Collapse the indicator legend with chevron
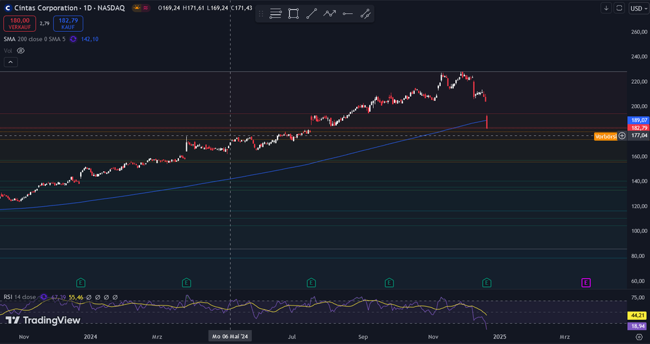650x344 pixels. 10,62
